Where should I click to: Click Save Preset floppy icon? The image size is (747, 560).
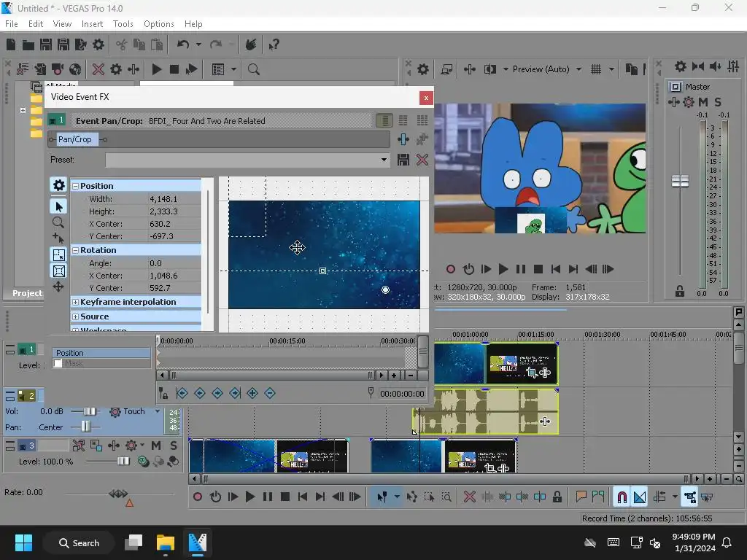[403, 160]
